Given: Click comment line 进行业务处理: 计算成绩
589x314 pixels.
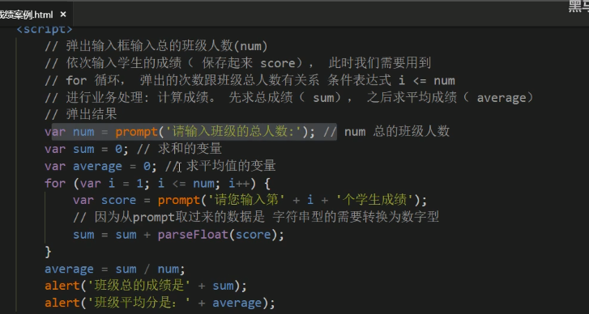Looking at the screenshot, I should pyautogui.click(x=289, y=98).
